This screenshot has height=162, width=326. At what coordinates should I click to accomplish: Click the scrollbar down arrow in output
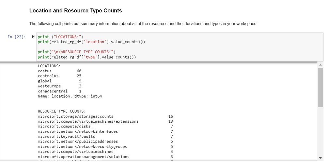[x=320, y=158]
